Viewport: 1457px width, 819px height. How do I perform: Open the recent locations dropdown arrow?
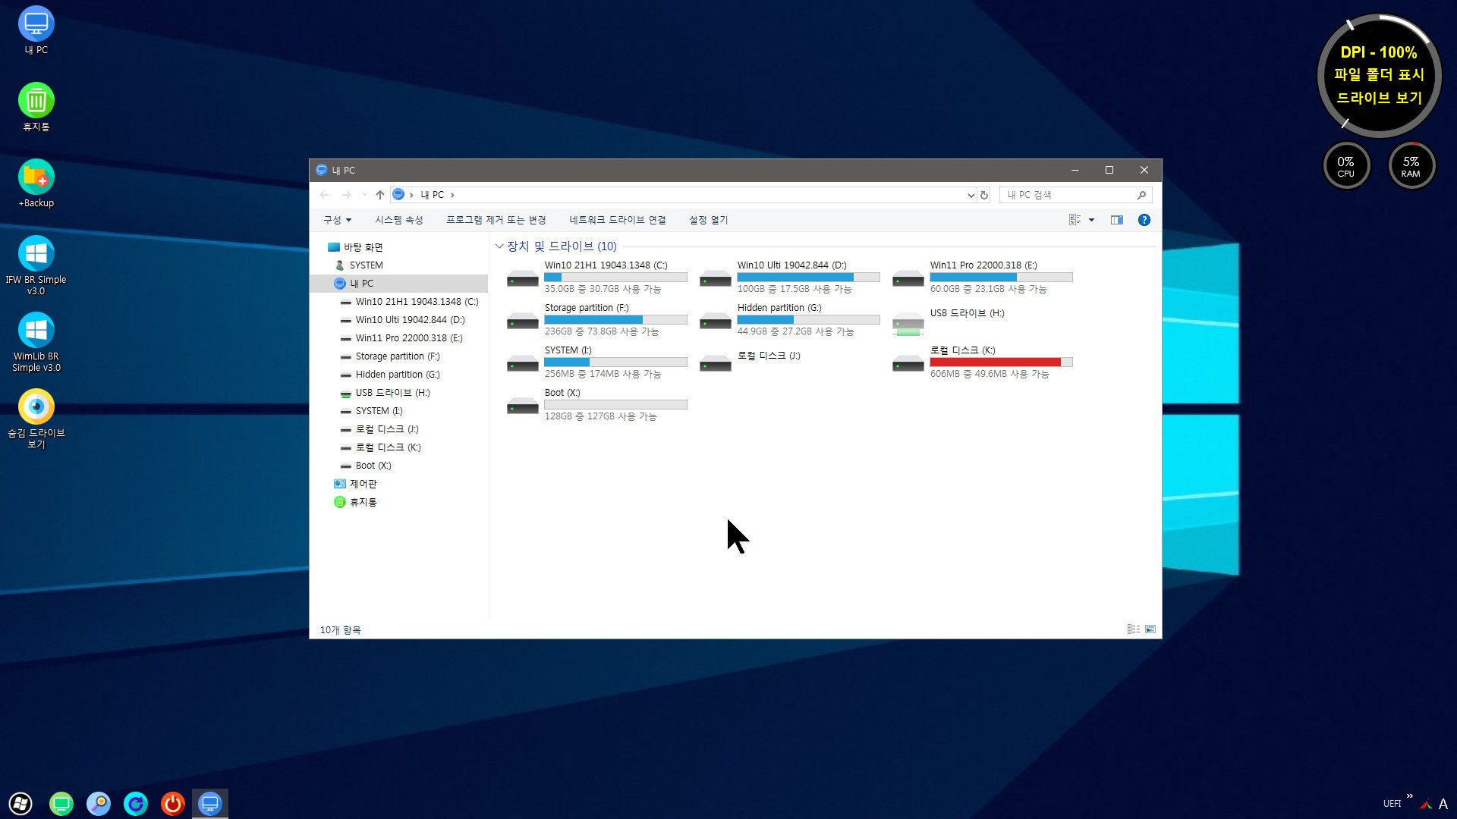(x=364, y=195)
